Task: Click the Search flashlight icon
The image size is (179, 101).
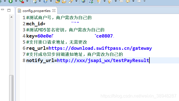Action: pos(71,1)
